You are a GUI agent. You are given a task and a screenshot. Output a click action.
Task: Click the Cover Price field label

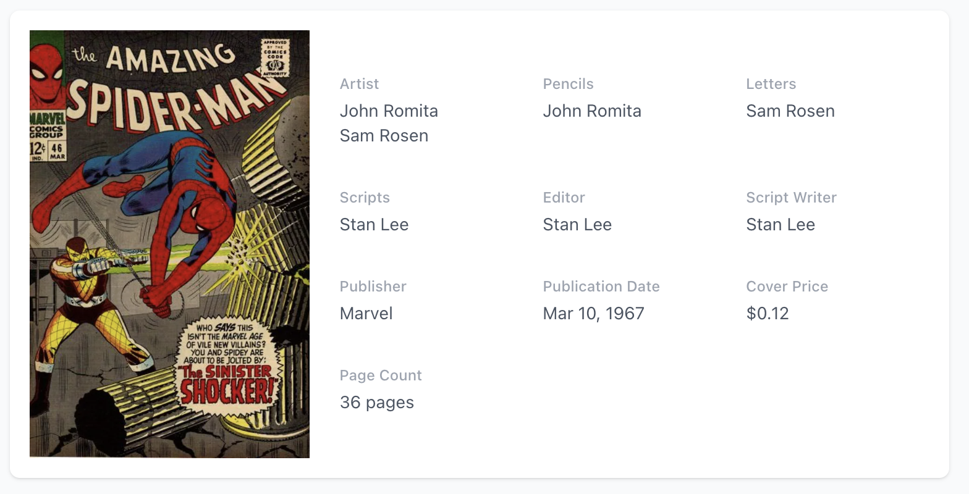787,287
